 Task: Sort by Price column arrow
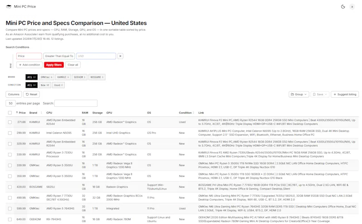(17, 113)
